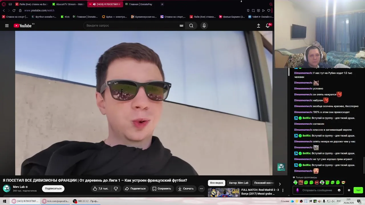Click the Opera pin icon in the address bar

click(248, 11)
